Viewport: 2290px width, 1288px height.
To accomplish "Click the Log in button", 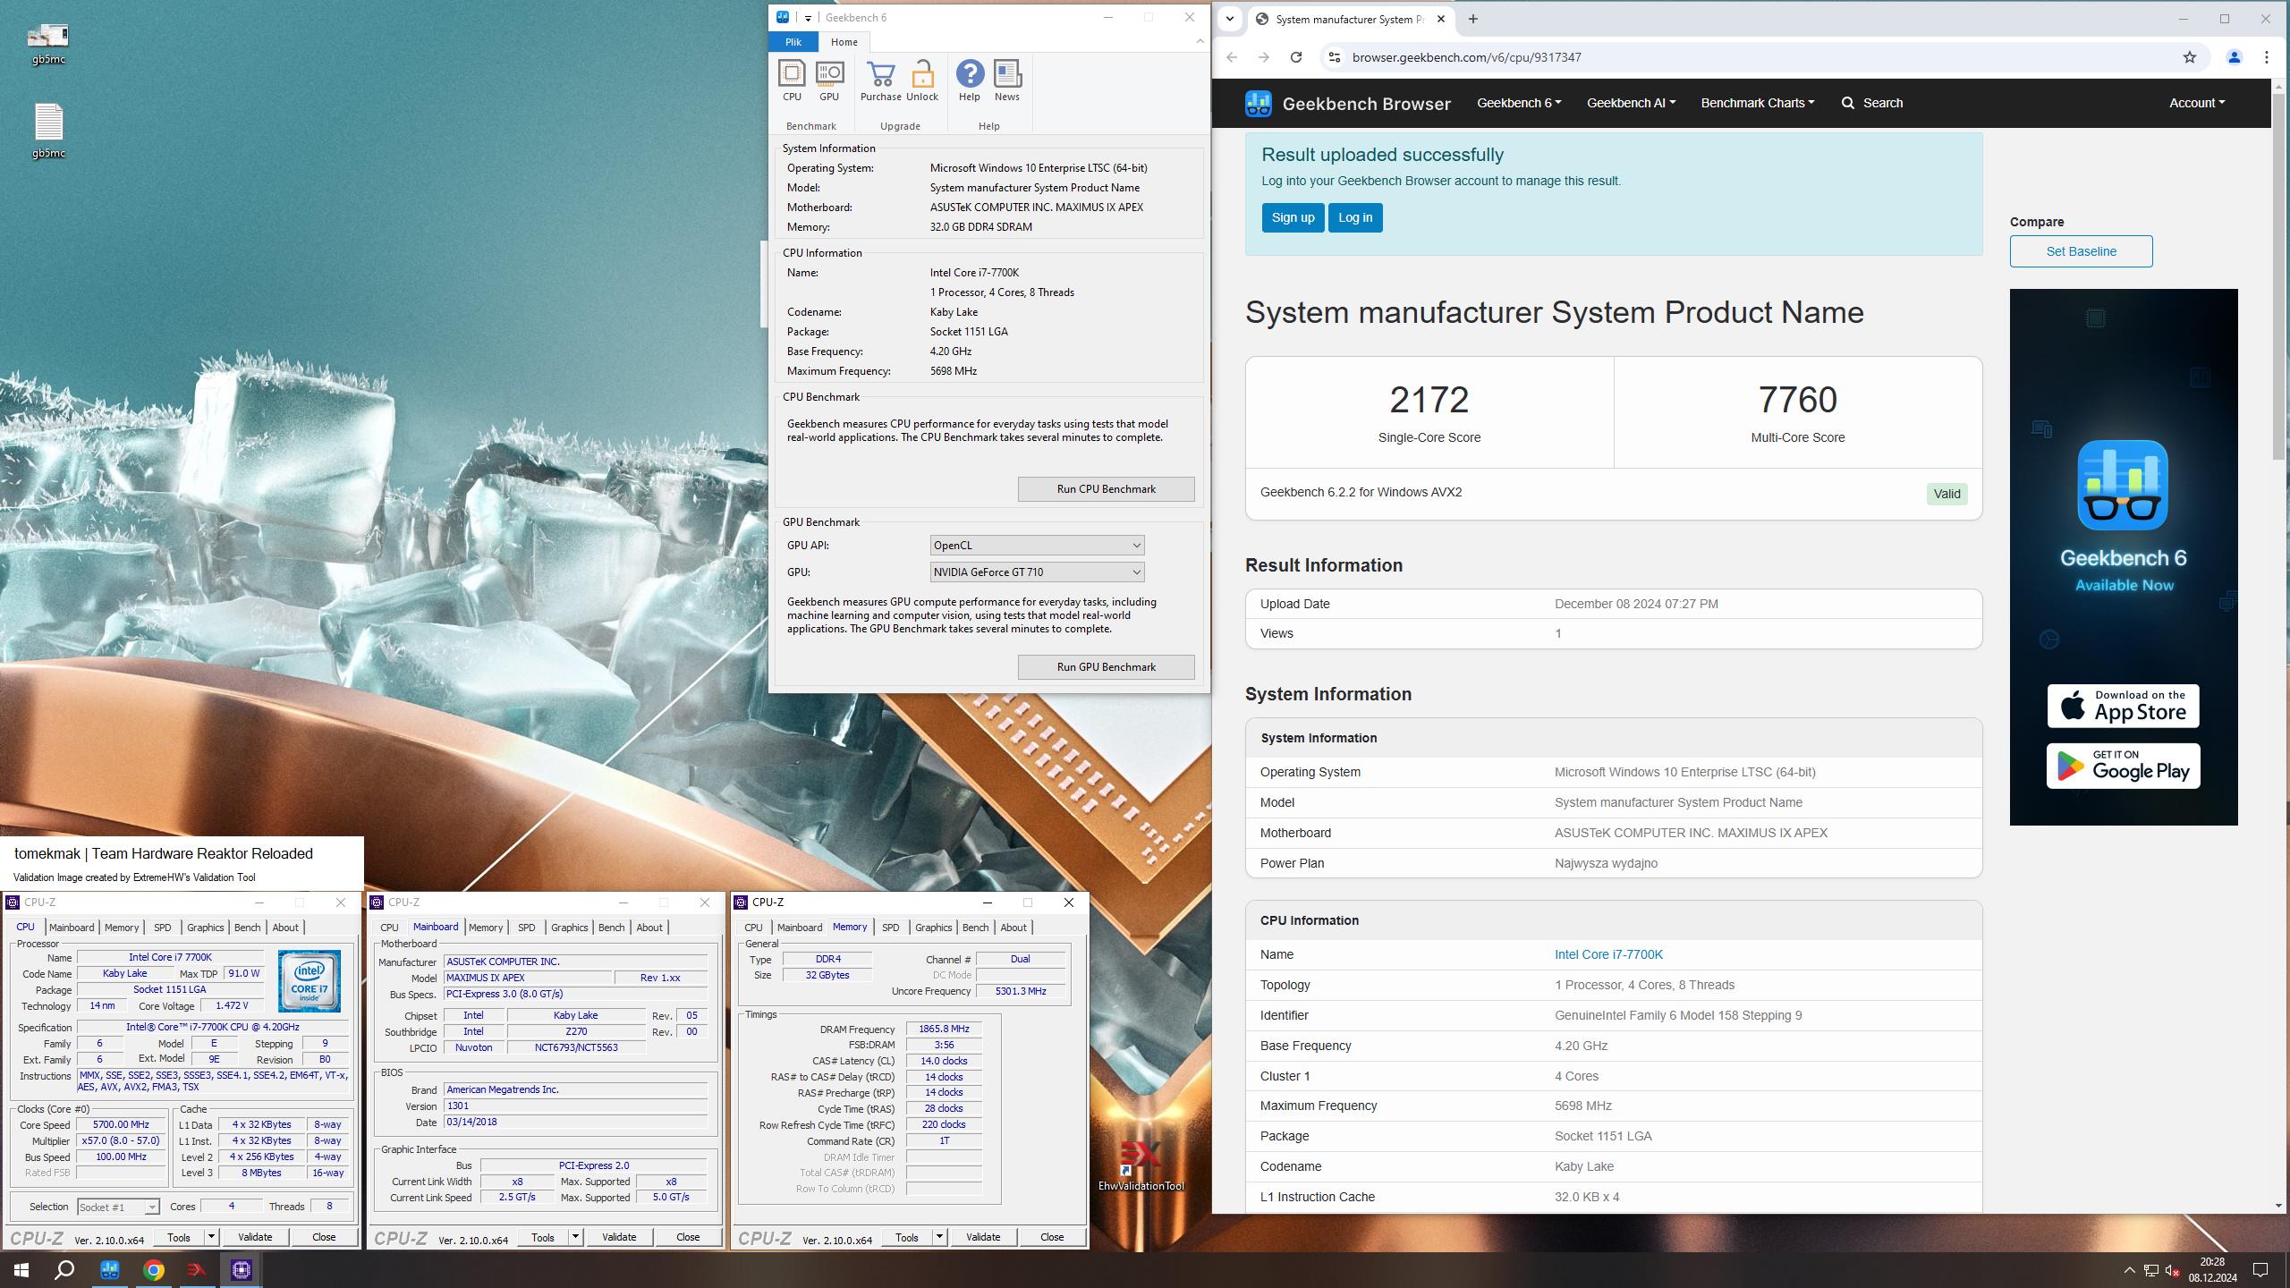I will pyautogui.click(x=1355, y=217).
